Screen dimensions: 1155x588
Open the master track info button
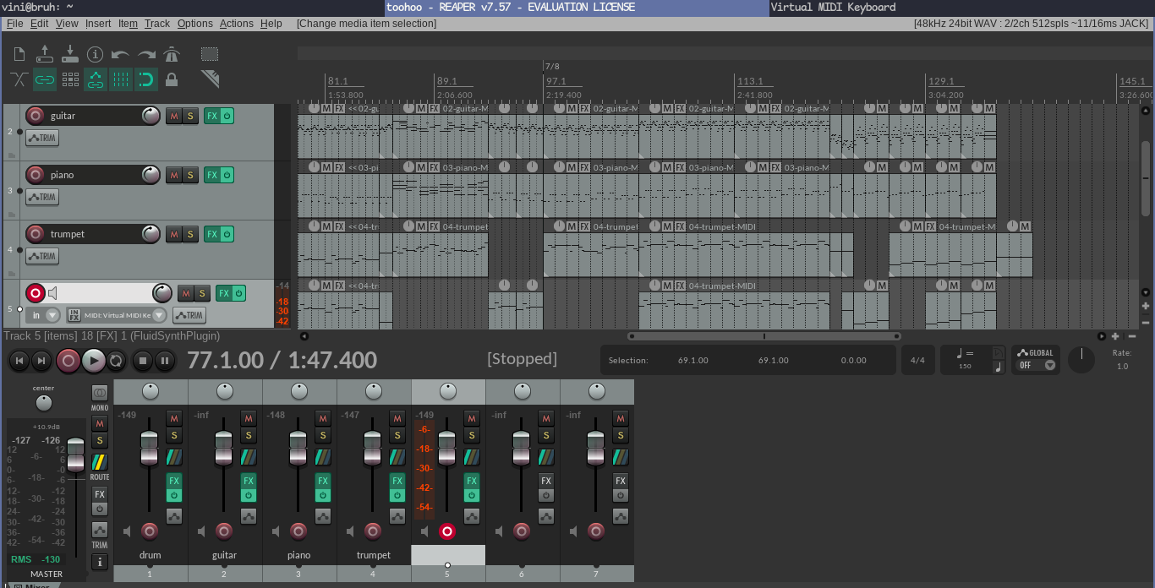tap(100, 562)
